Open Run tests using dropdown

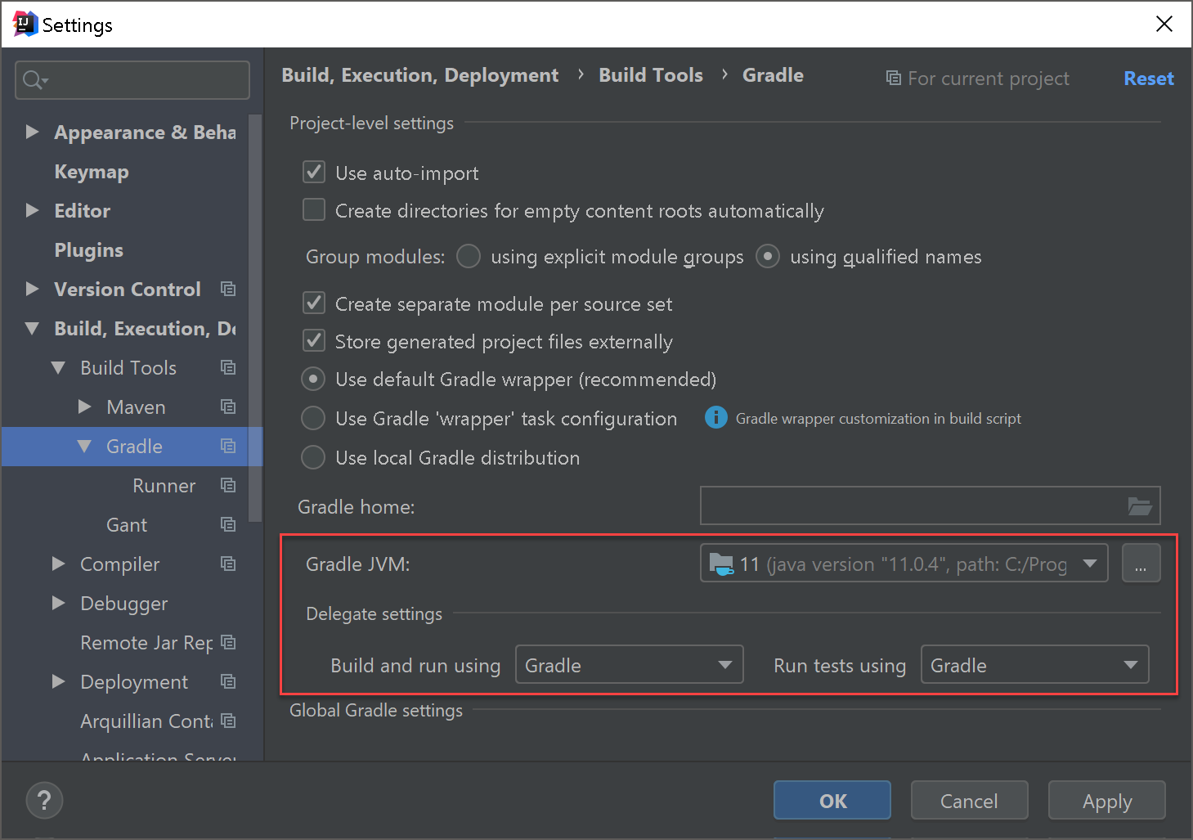click(1034, 664)
